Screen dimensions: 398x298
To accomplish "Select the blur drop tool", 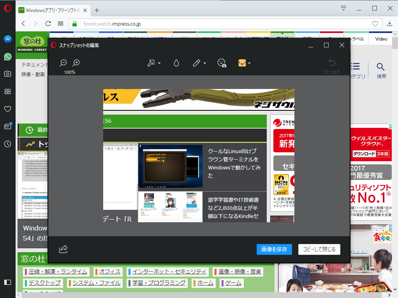I will tap(176, 63).
